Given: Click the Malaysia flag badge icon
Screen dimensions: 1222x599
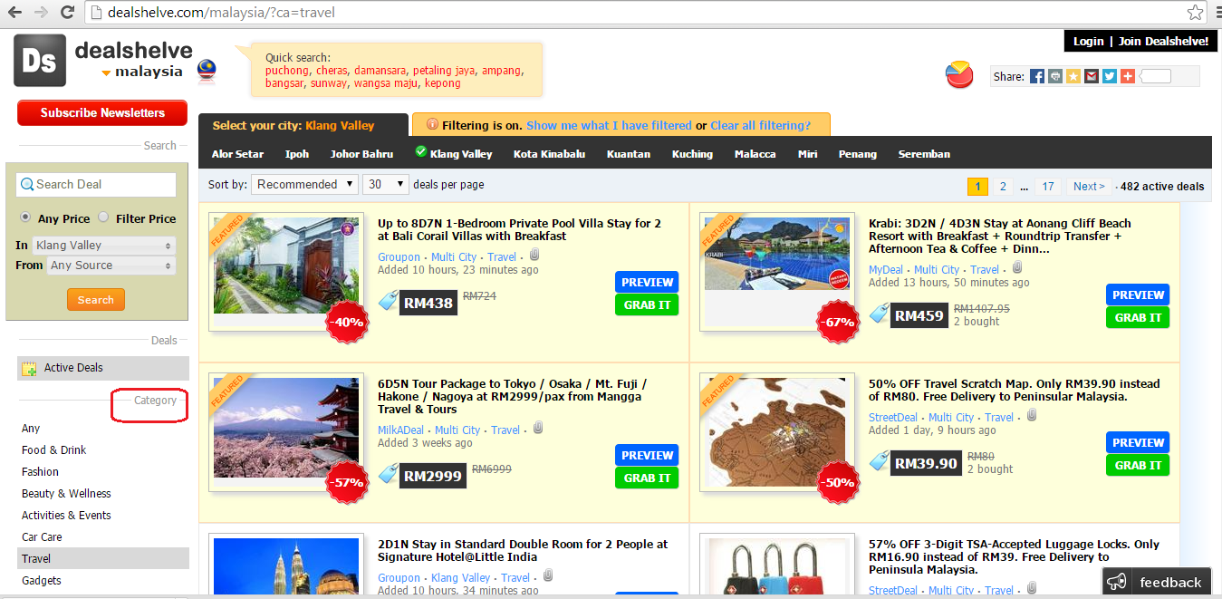Looking at the screenshot, I should (x=207, y=71).
